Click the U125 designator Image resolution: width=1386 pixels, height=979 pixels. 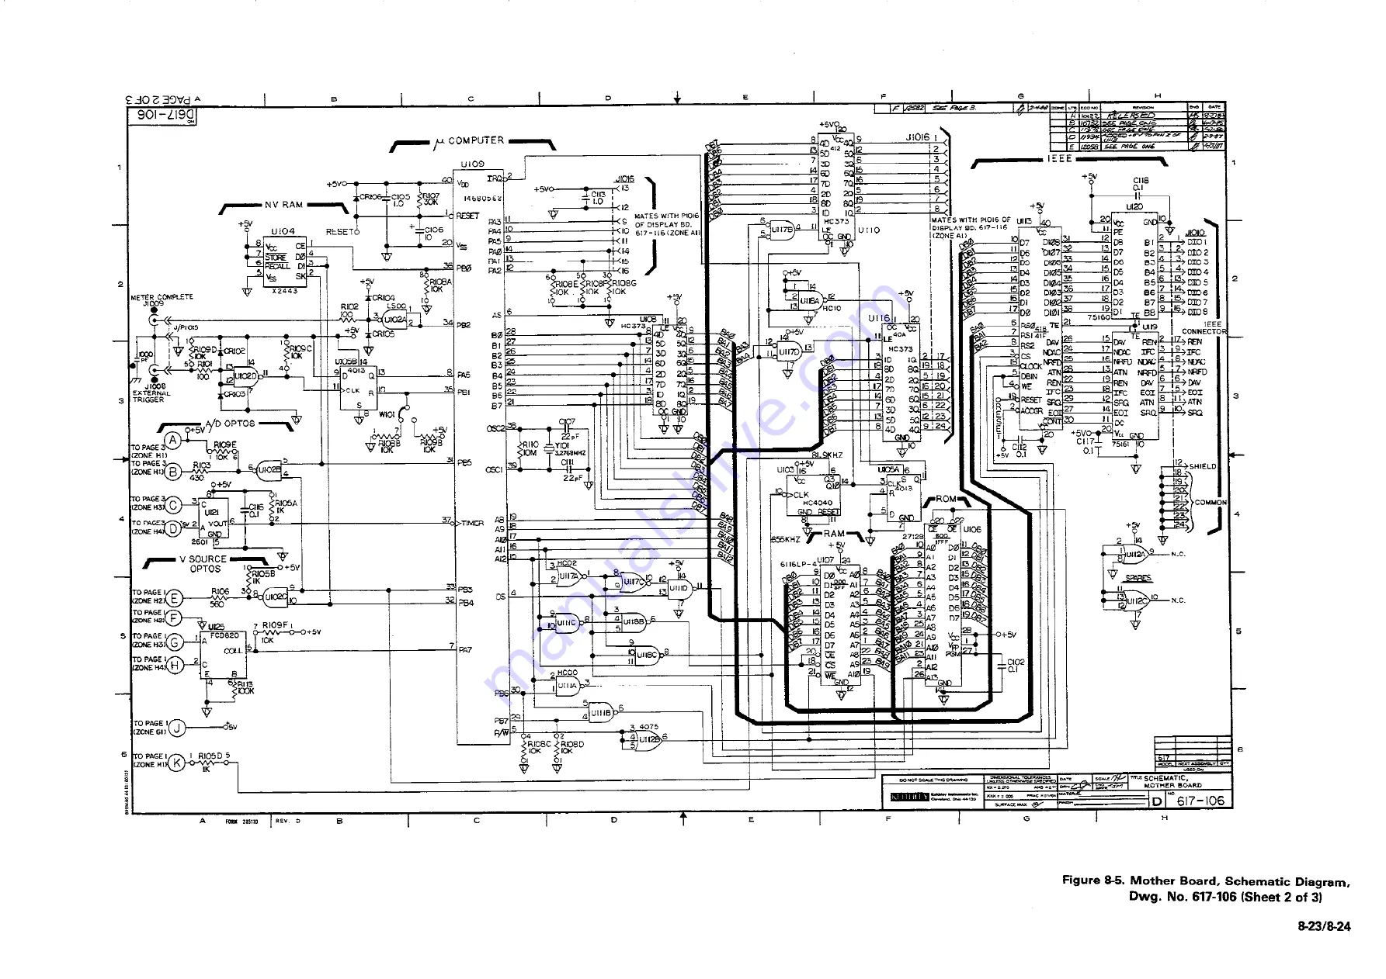click(x=216, y=627)
